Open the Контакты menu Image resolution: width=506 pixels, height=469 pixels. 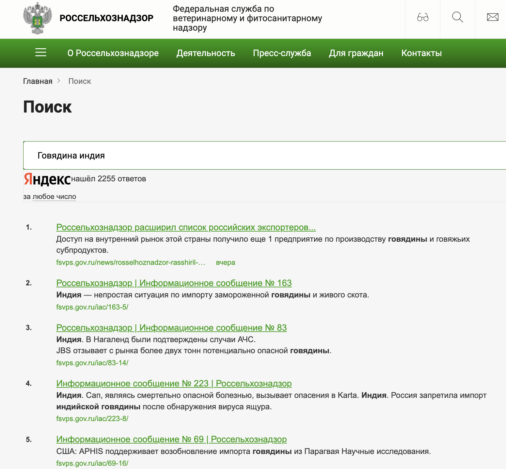point(421,53)
